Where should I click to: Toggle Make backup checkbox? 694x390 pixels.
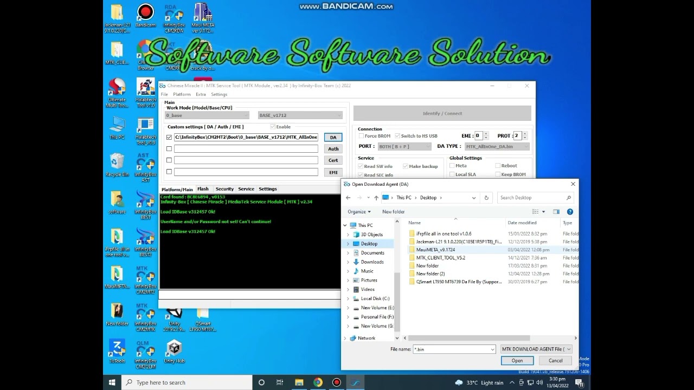(x=405, y=166)
